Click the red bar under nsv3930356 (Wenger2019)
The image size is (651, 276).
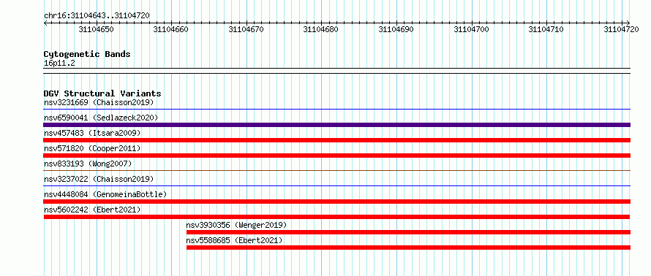point(409,232)
